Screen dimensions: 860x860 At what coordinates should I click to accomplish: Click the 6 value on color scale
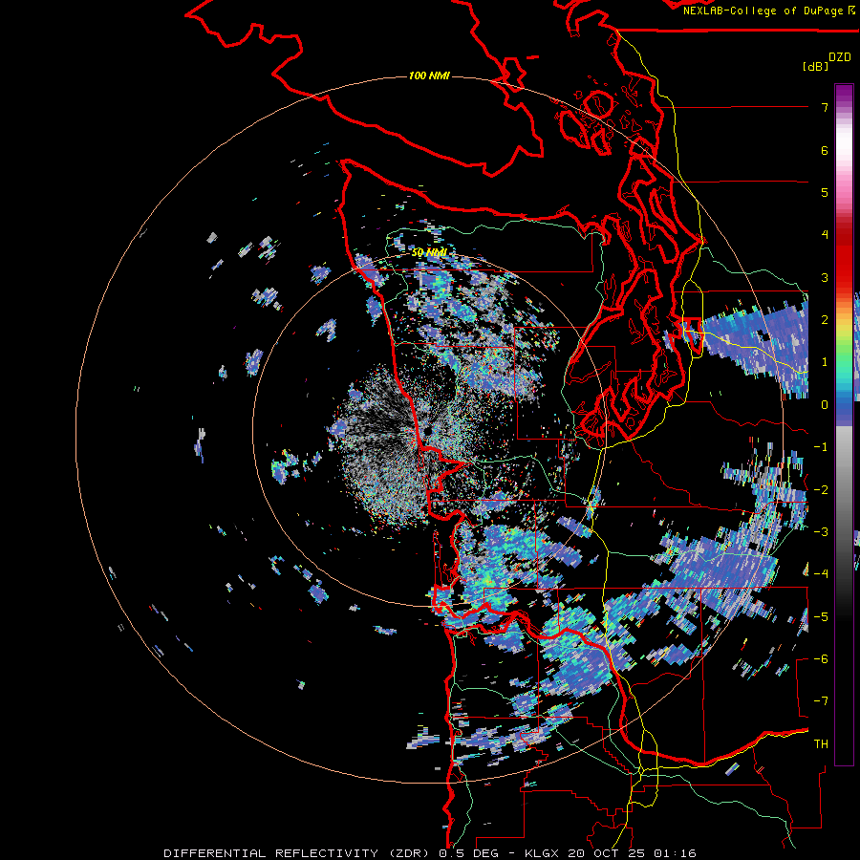point(825,150)
